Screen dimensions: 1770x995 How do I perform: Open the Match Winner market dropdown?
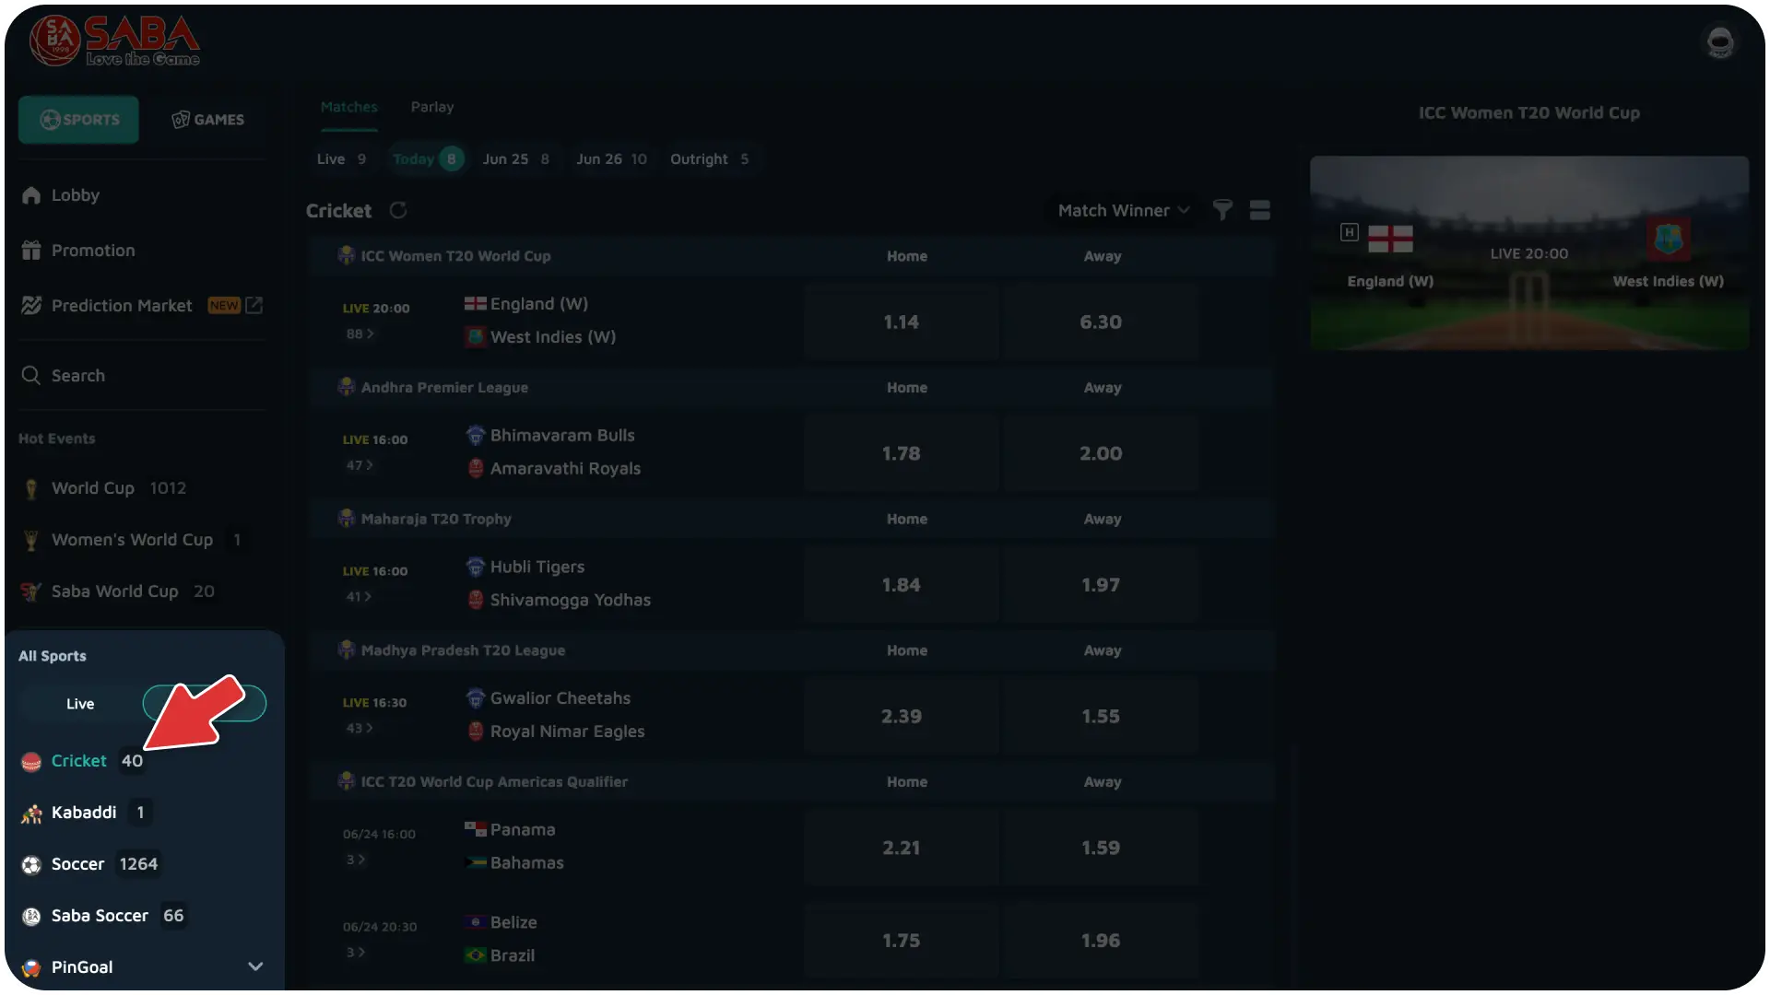(1124, 210)
